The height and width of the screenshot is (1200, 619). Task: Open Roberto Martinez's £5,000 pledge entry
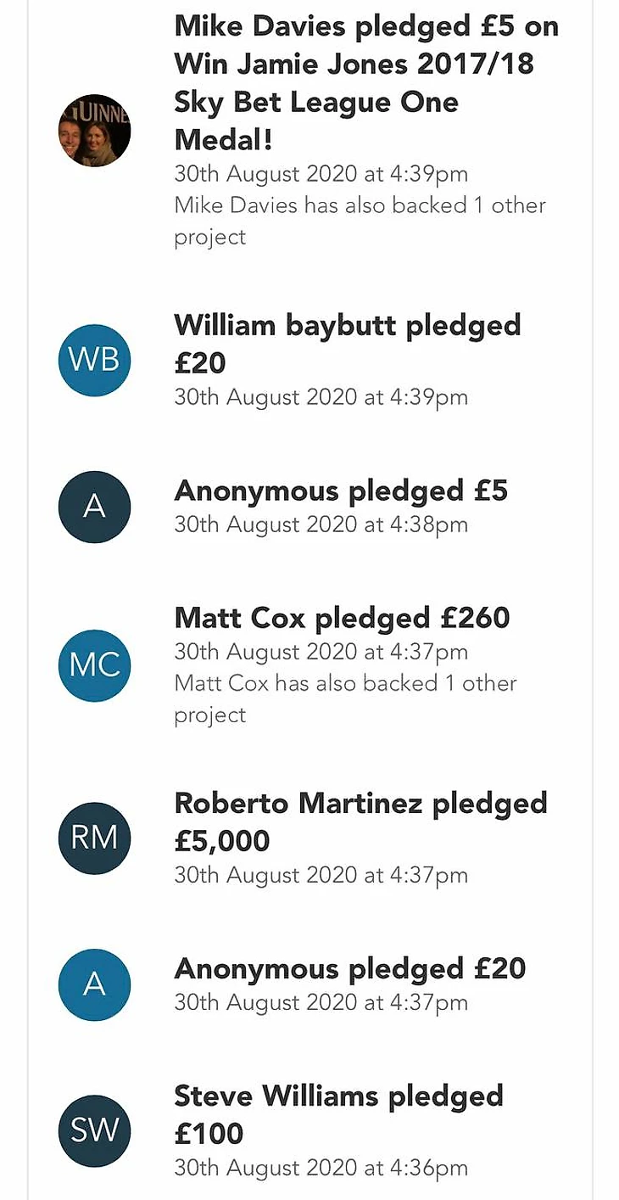coord(360,821)
